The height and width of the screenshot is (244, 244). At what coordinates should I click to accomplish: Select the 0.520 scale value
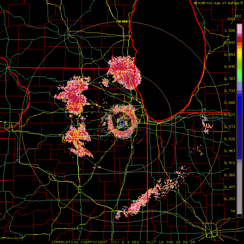point(230,139)
